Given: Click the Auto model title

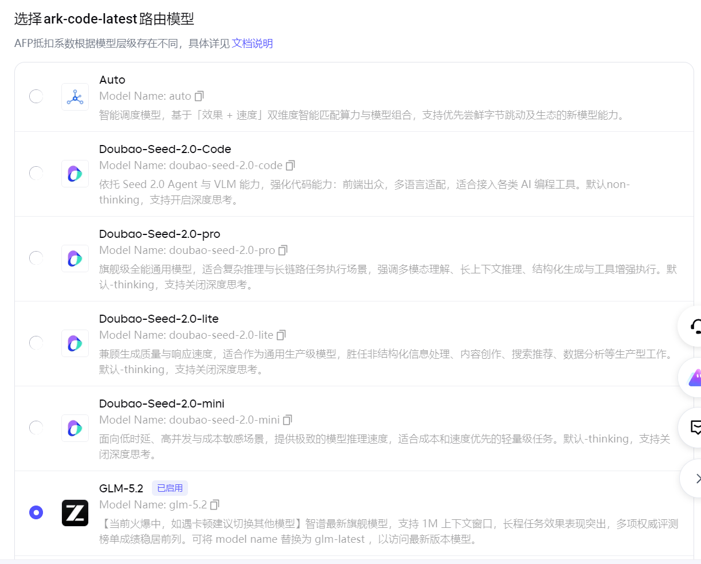Looking at the screenshot, I should click(112, 80).
